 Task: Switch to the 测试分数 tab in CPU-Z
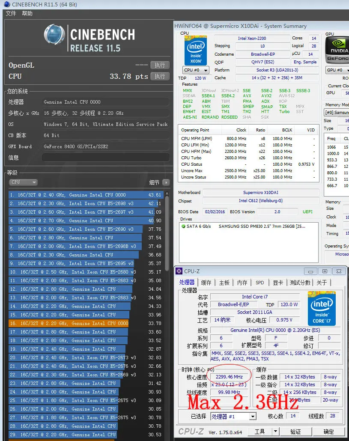coord(300,283)
